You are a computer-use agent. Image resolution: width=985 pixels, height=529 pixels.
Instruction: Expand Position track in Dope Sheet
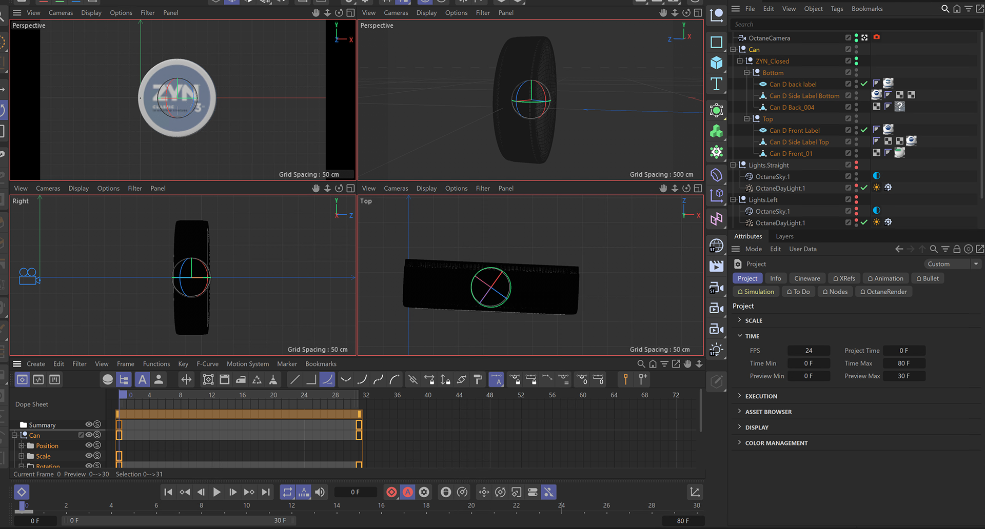point(22,446)
